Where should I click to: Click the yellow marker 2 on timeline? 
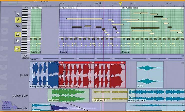pyautogui.click(x=120, y=4)
